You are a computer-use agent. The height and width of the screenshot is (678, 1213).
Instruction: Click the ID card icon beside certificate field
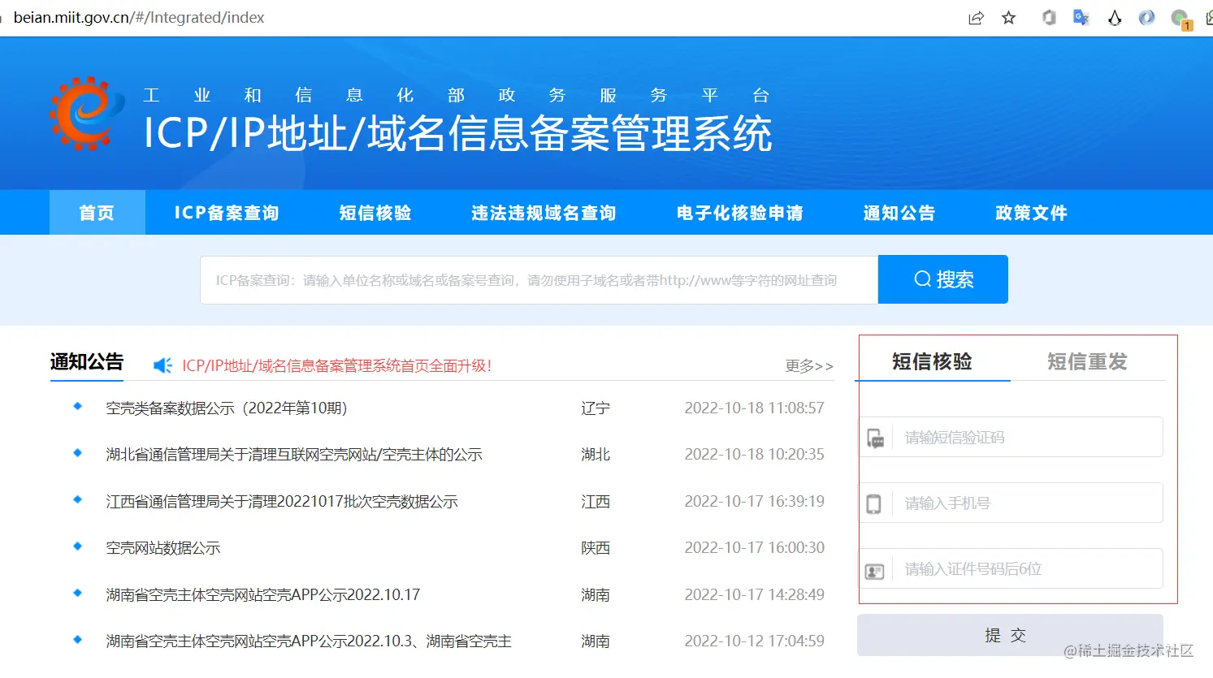coord(875,572)
